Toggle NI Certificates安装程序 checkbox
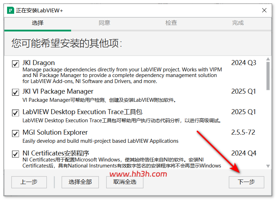 pyautogui.click(x=16, y=154)
